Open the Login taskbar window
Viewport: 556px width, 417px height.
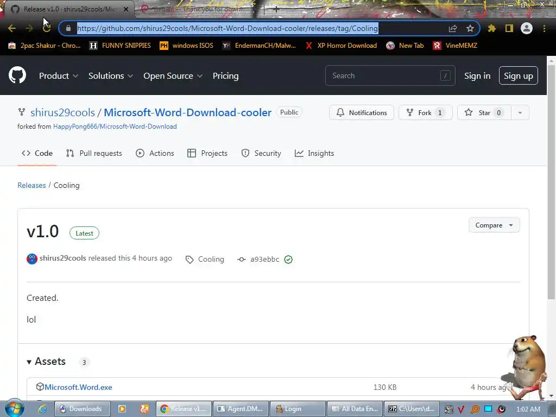pos(298,409)
